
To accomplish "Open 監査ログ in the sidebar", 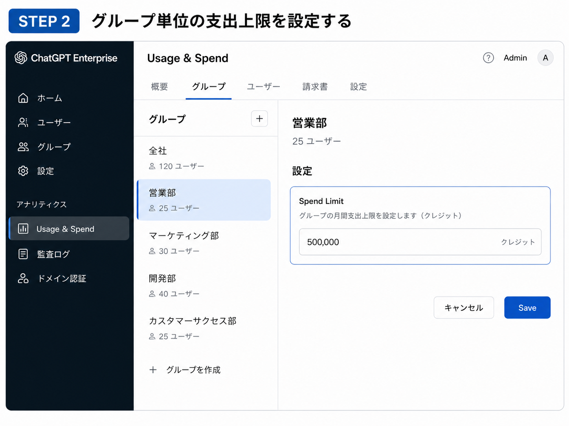I will tap(53, 254).
